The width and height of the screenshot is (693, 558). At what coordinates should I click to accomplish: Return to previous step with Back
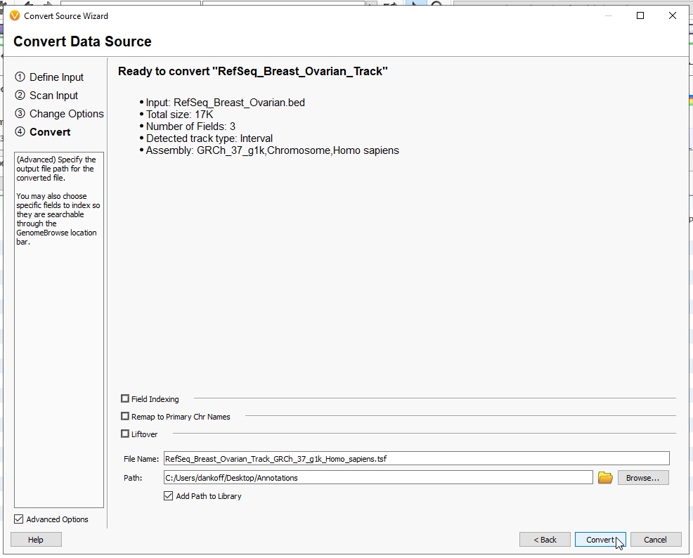tap(545, 539)
